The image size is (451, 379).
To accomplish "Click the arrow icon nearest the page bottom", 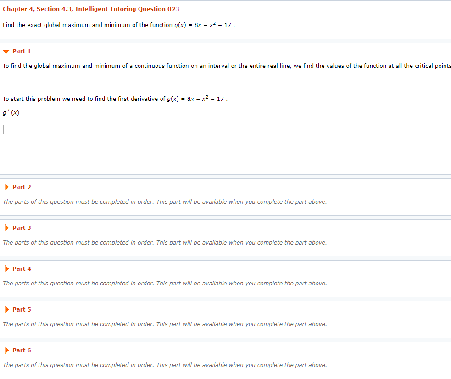I will tap(6, 350).
